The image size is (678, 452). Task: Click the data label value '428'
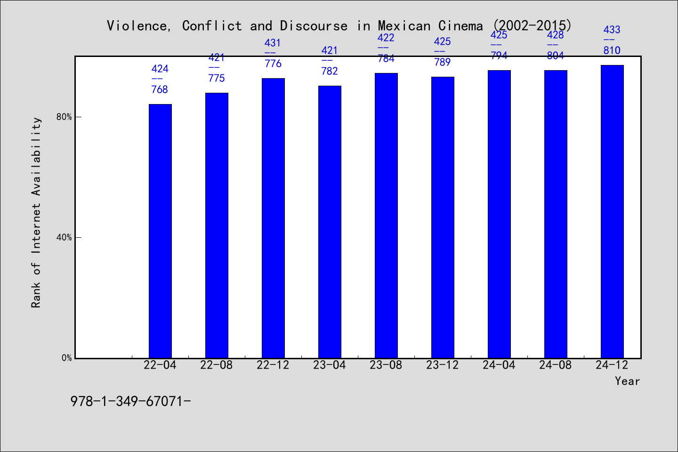(556, 35)
